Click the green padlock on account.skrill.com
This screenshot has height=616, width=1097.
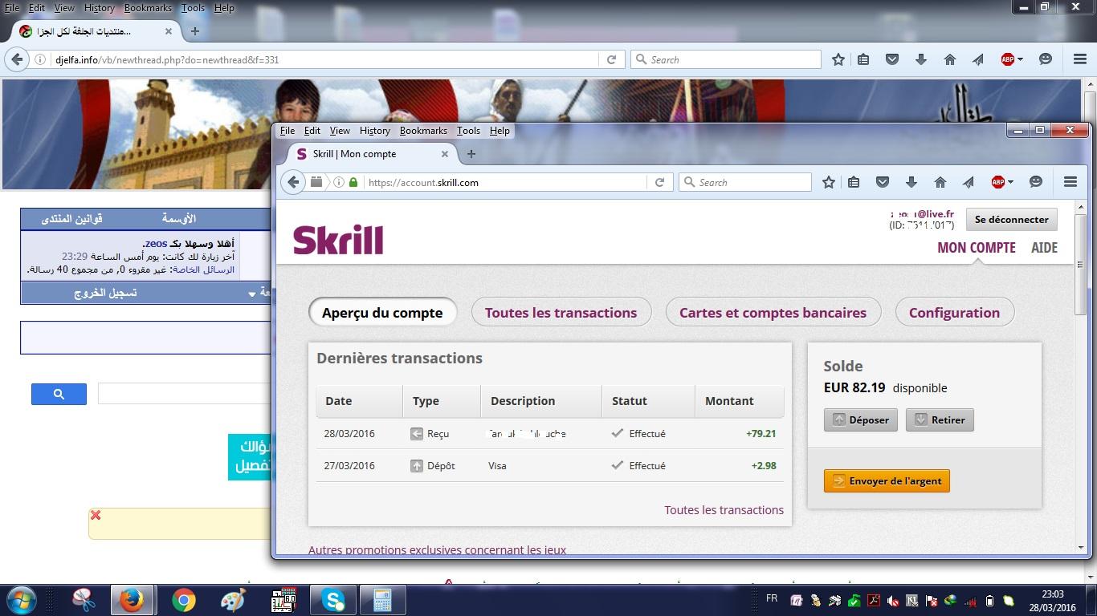[x=353, y=182]
